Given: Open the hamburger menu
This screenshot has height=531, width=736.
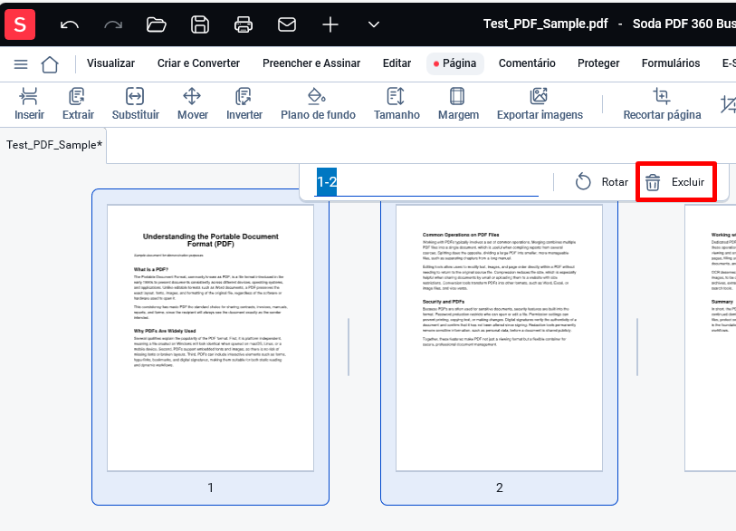Looking at the screenshot, I should pyautogui.click(x=21, y=64).
